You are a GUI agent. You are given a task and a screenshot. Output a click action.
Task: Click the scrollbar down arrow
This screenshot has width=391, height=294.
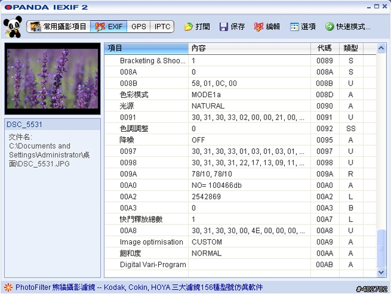click(381, 272)
